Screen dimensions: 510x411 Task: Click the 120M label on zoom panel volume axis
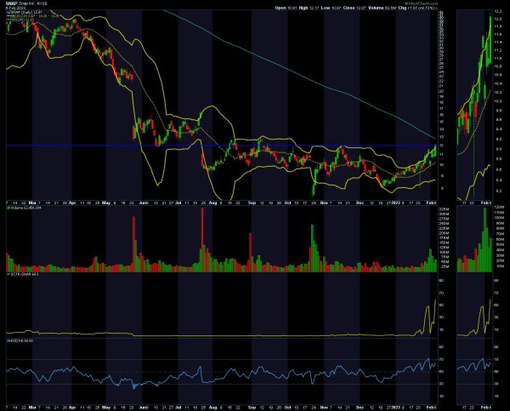499,208
